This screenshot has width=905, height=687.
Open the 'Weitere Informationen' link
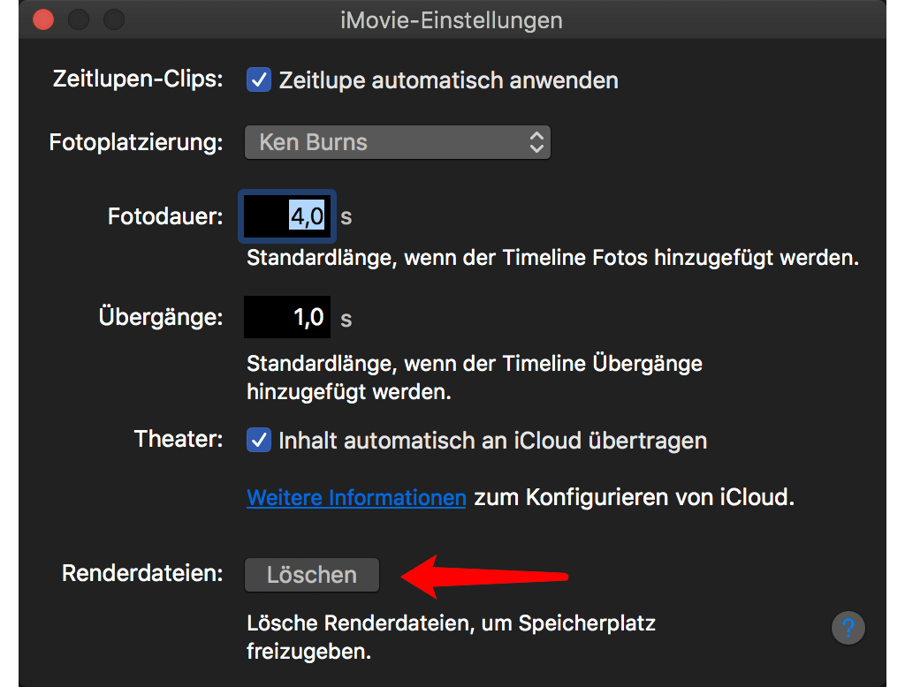pos(356,497)
